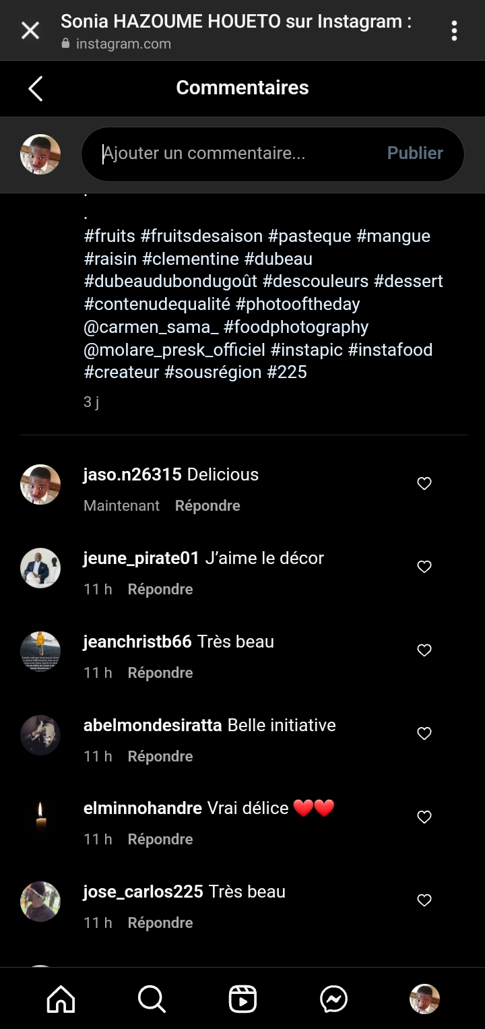This screenshot has height=1029, width=485.
Task: Go back from Commentaires
Action: pyautogui.click(x=36, y=88)
